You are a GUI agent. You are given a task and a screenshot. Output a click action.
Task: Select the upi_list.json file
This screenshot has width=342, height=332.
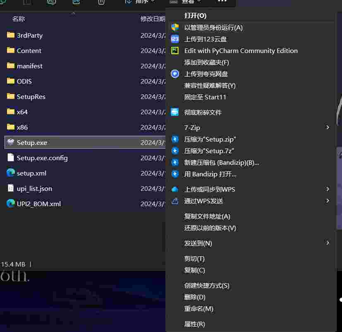click(x=34, y=188)
